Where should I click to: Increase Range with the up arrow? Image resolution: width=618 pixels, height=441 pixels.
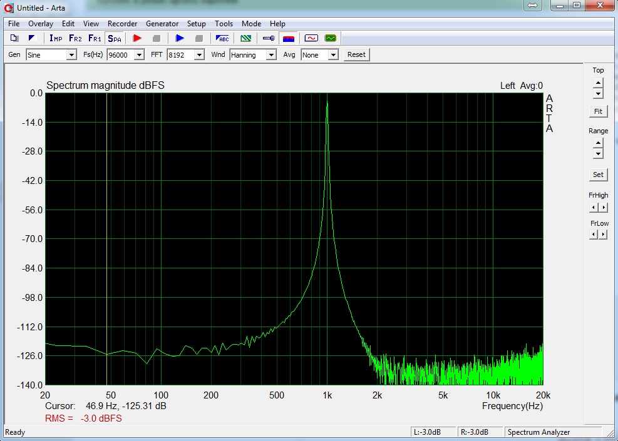tap(598, 143)
